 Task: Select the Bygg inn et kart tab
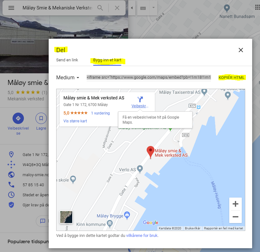click(107, 60)
